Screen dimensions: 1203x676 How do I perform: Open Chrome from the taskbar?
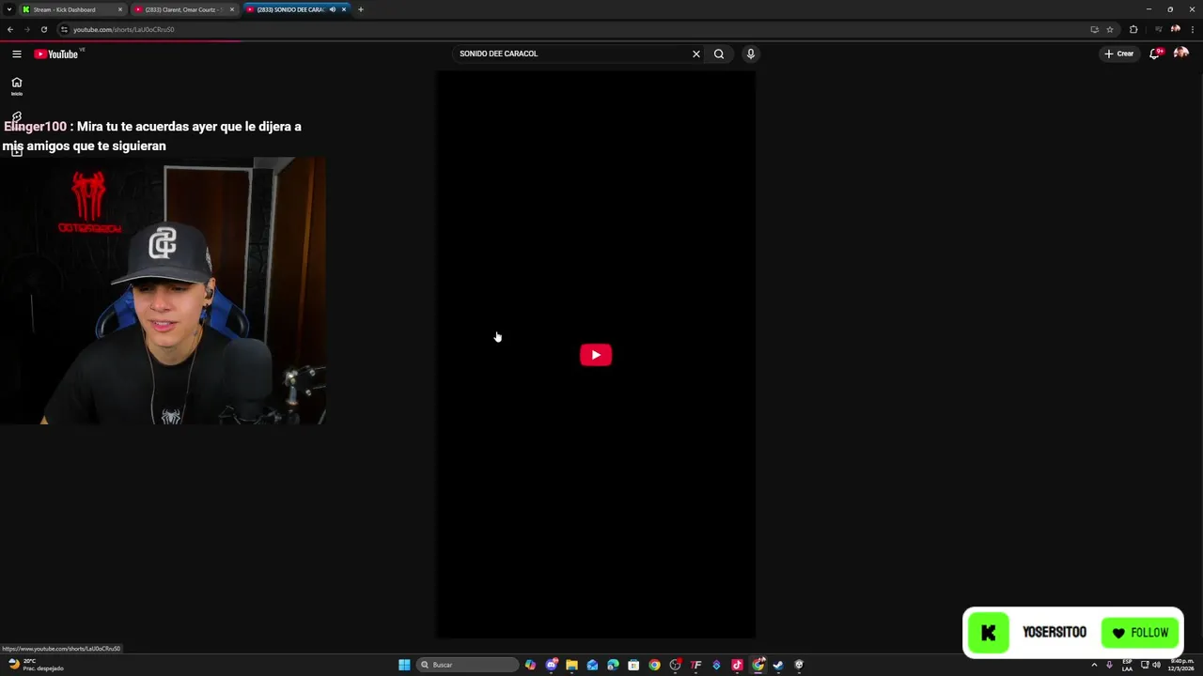[x=654, y=665]
